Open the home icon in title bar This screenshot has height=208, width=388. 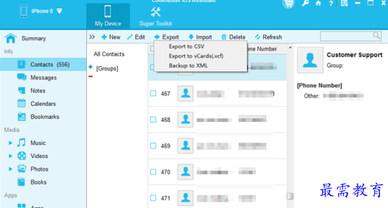318,3
